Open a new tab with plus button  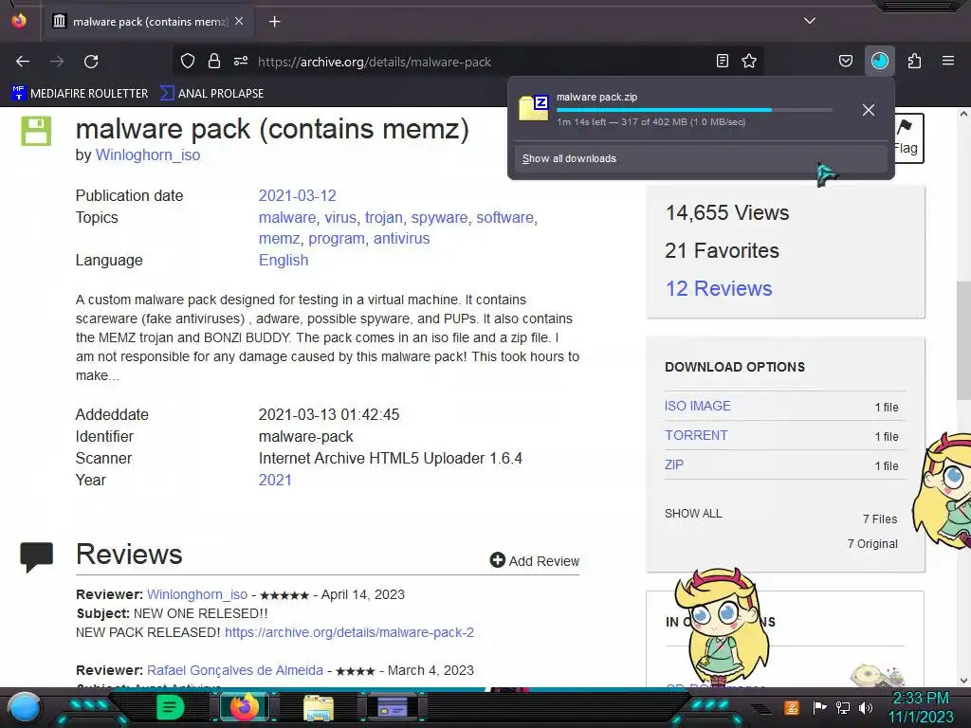tap(274, 22)
